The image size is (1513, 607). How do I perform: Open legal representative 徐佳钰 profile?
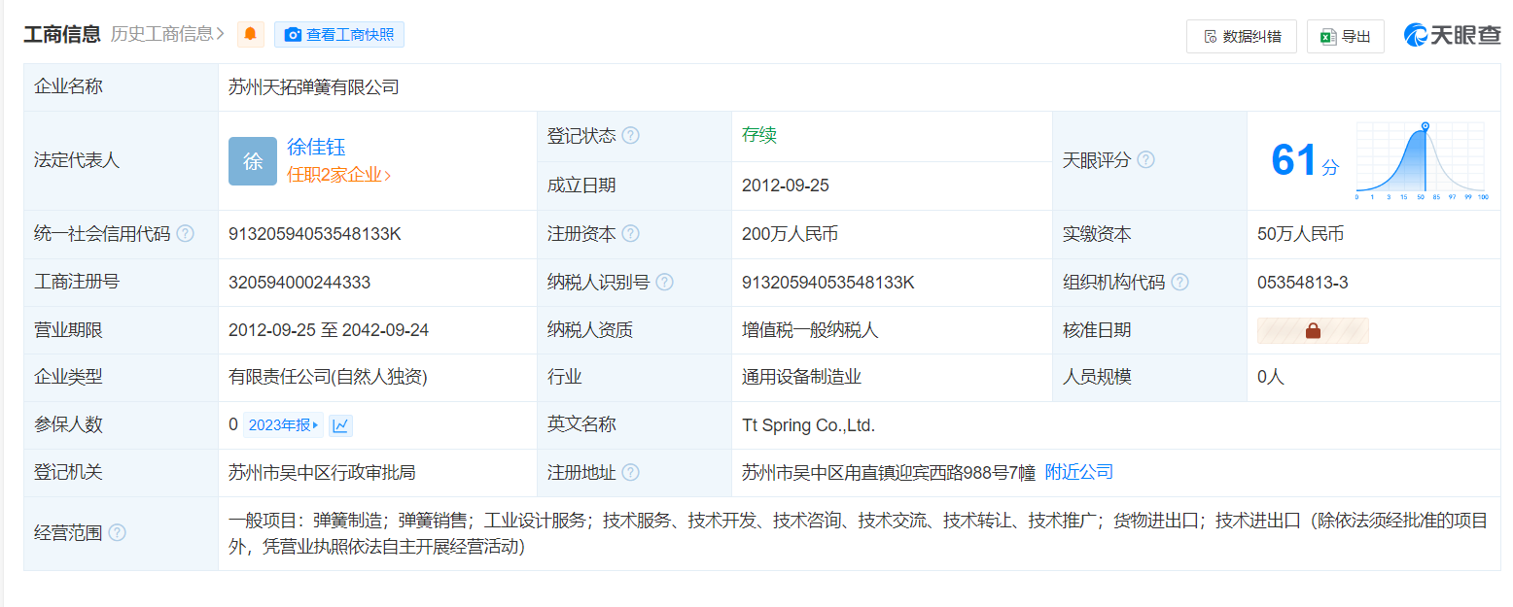click(x=316, y=148)
